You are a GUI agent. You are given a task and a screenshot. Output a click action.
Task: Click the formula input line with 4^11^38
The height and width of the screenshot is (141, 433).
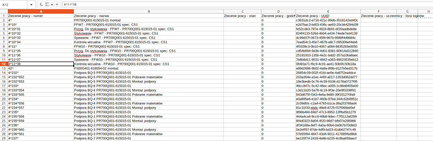[233, 5]
